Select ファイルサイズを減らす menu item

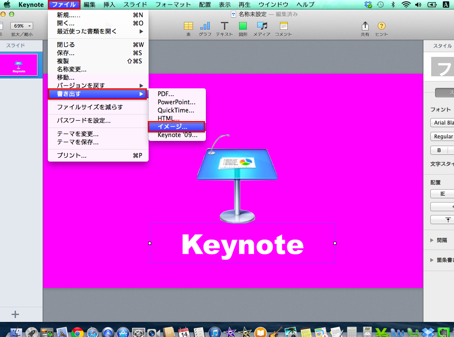pos(98,107)
